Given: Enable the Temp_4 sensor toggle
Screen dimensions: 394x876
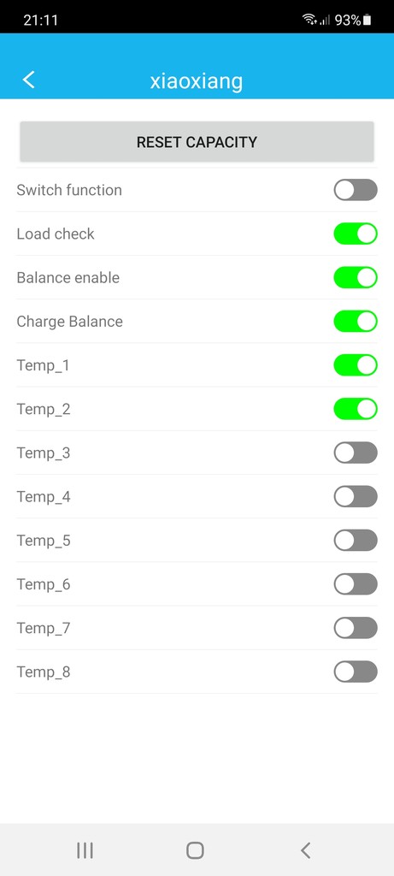Looking at the screenshot, I should [356, 497].
